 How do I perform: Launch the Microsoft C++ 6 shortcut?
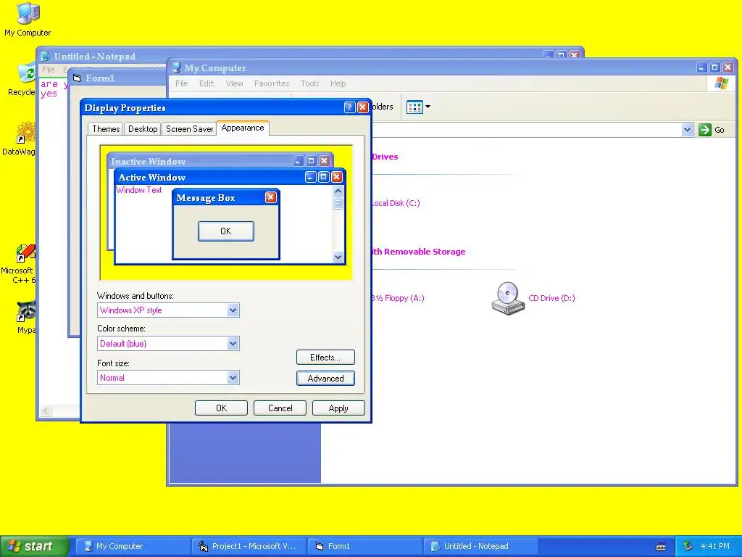coord(25,253)
